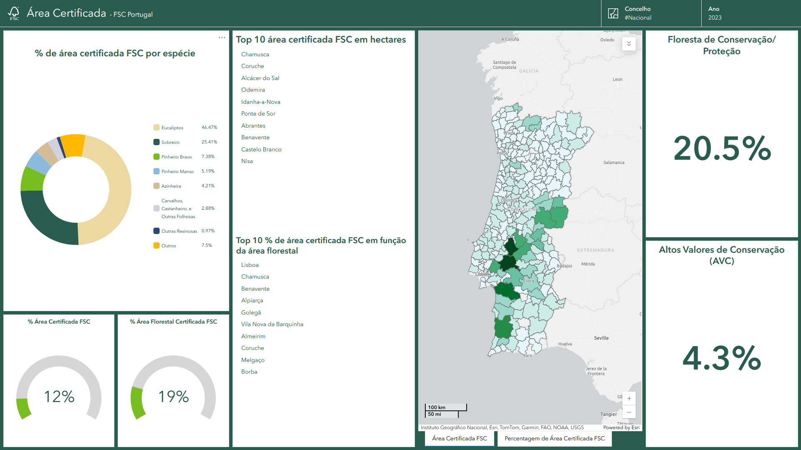Screen dimensions: 801x450
Task: Toggle Pinheiro Bravo legend entry
Action: 177,157
